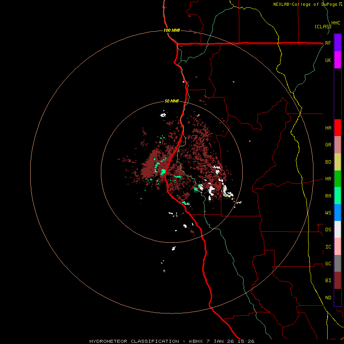Click the UK legend label
Screen dimensions: 344x344
(x=328, y=60)
